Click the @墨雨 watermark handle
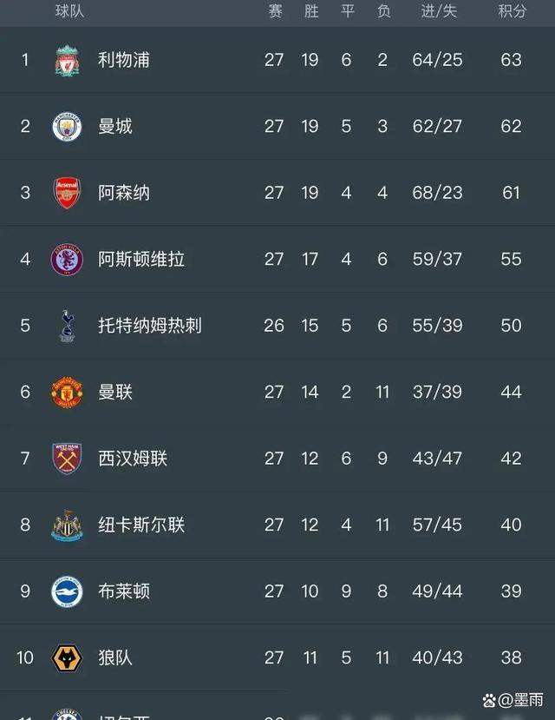Image resolution: width=555 pixels, height=720 pixels. tap(513, 700)
